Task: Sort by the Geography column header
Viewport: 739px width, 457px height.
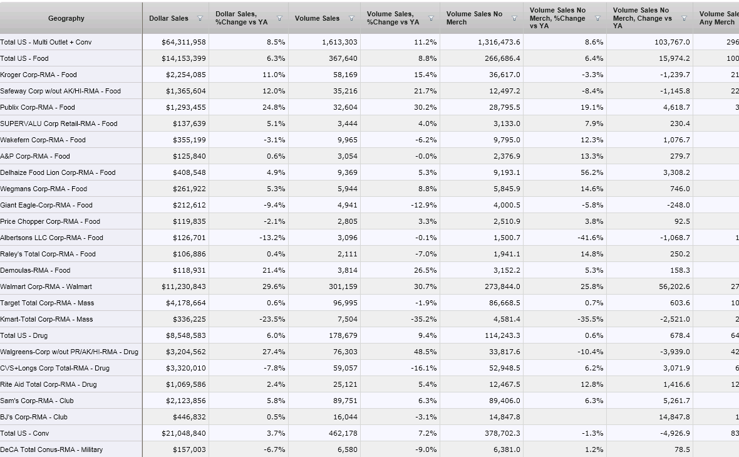Action: click(66, 18)
